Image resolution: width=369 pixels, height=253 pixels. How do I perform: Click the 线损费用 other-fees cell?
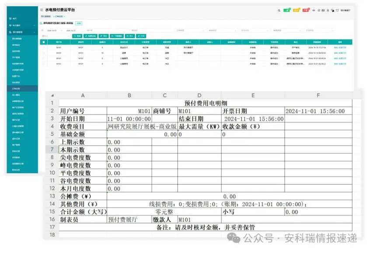click(230, 204)
